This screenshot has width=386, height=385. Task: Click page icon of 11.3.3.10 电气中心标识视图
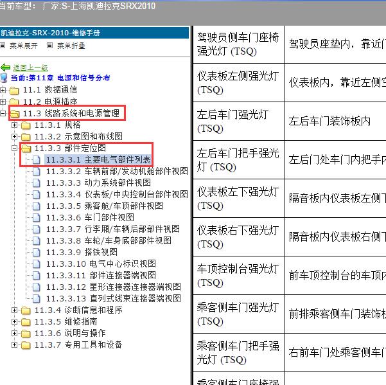tap(37, 264)
